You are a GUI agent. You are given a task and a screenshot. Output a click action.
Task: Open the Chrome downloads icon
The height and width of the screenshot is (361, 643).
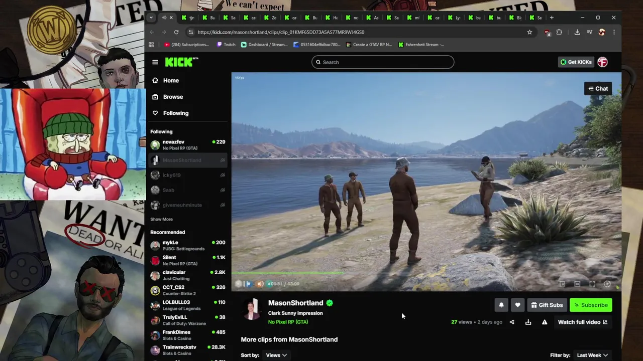[x=577, y=32]
